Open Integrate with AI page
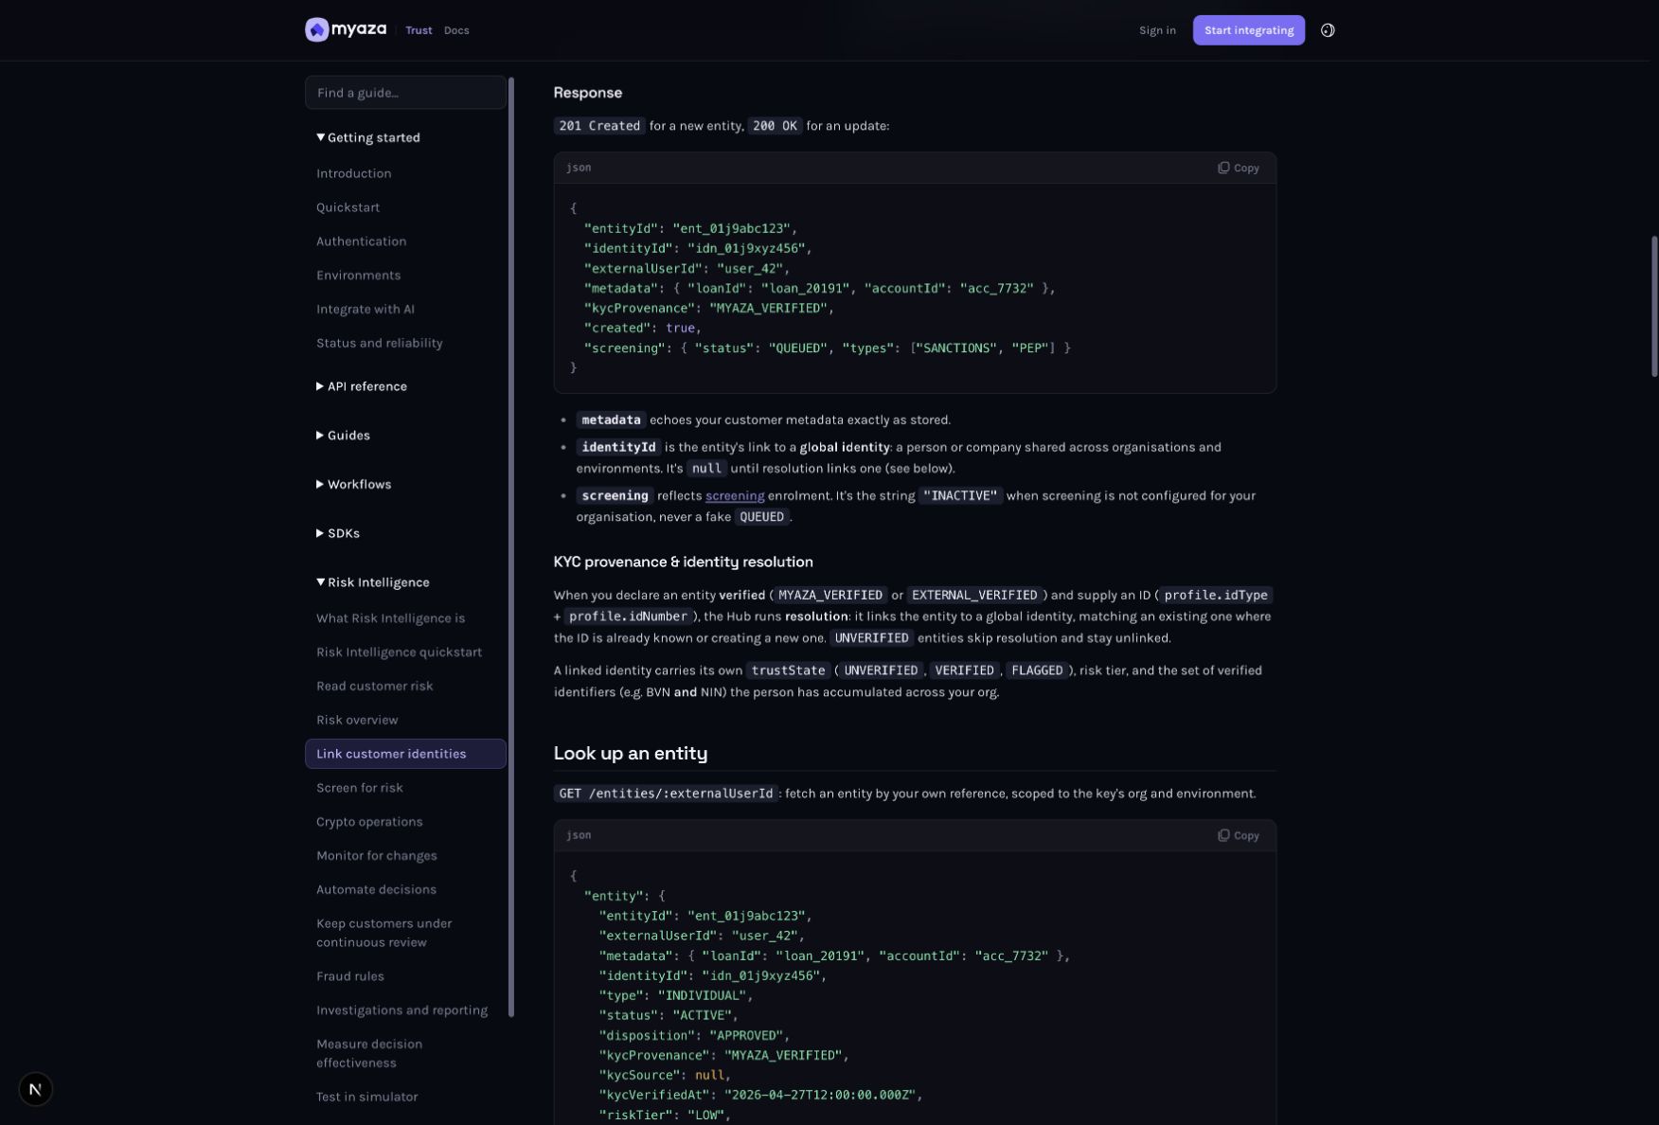Image resolution: width=1659 pixels, height=1125 pixels. pyautogui.click(x=366, y=310)
